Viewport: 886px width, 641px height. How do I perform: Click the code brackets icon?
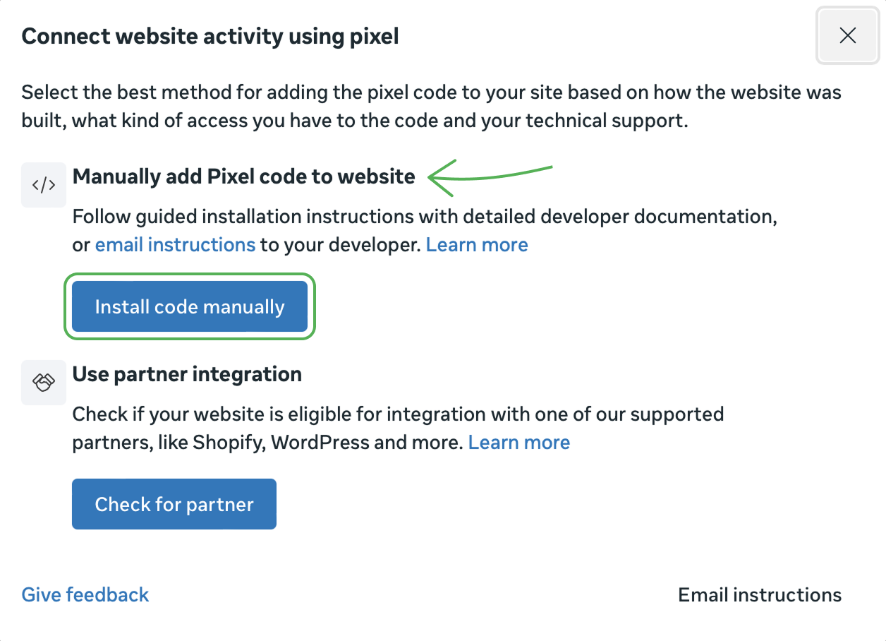[44, 185]
